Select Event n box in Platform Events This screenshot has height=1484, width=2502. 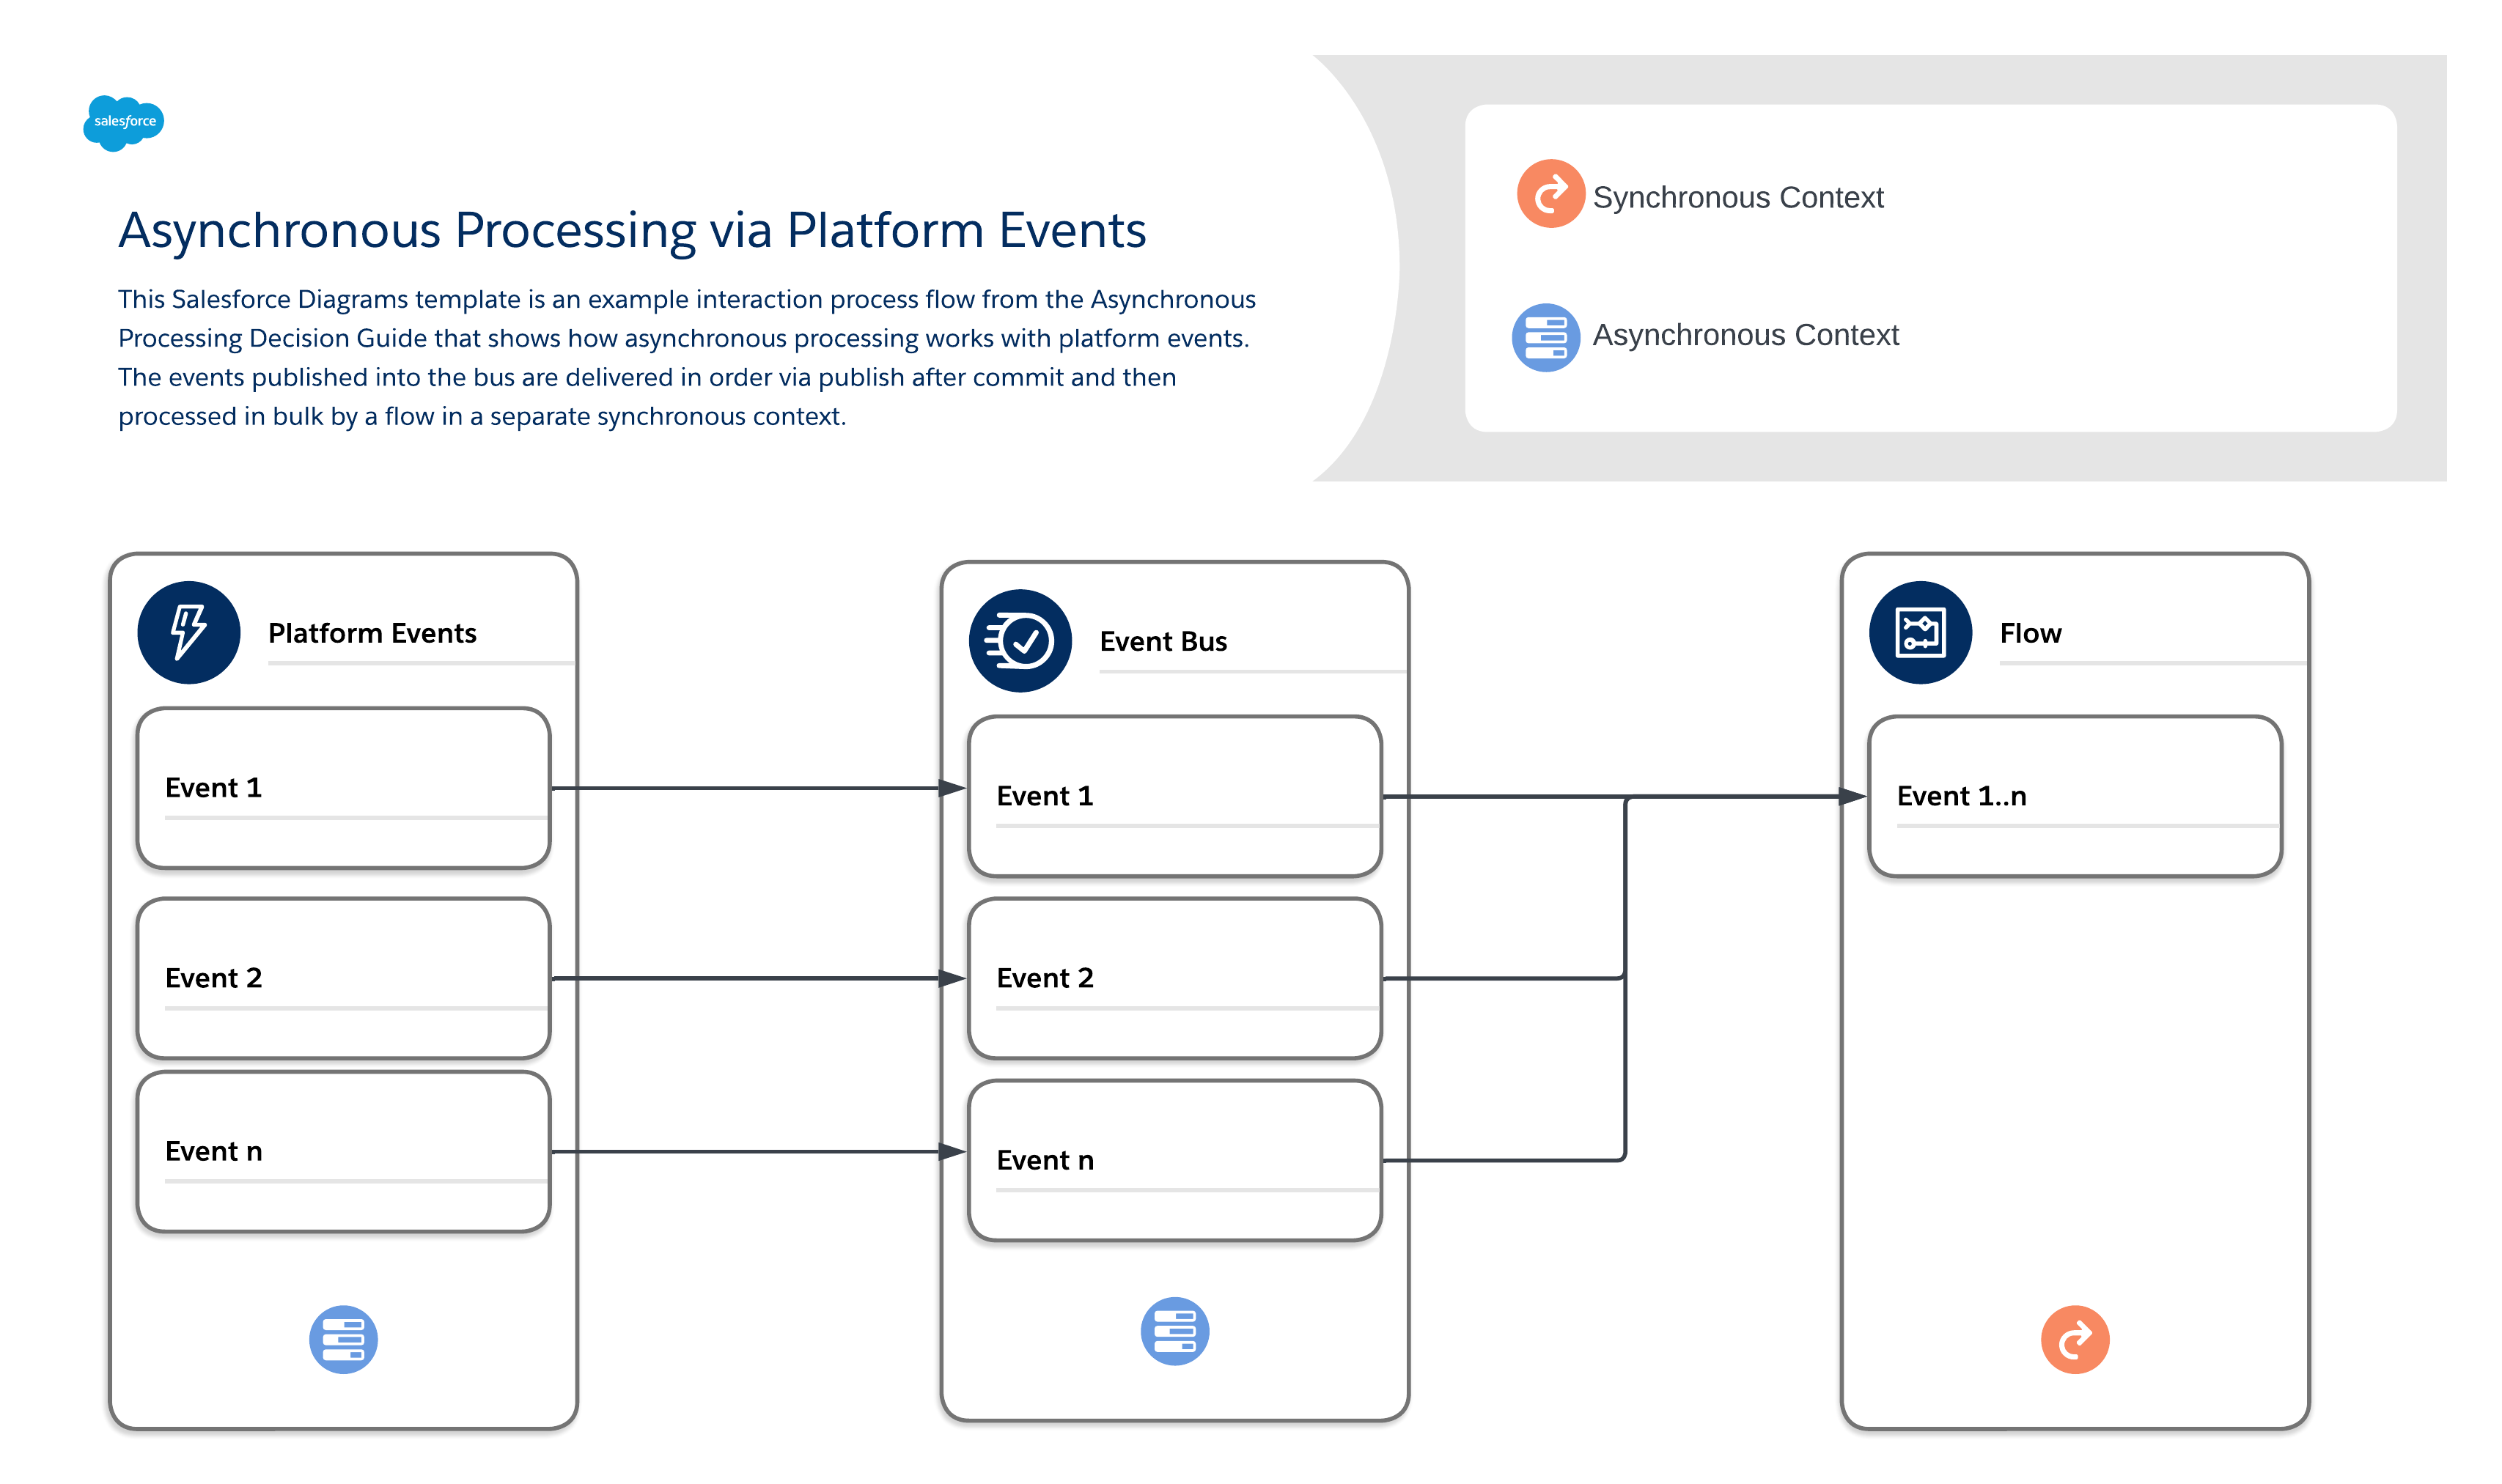click(x=343, y=1151)
